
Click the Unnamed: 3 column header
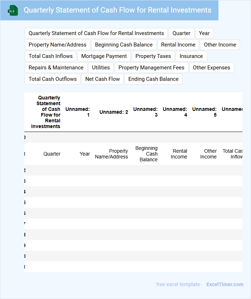pos(146,112)
